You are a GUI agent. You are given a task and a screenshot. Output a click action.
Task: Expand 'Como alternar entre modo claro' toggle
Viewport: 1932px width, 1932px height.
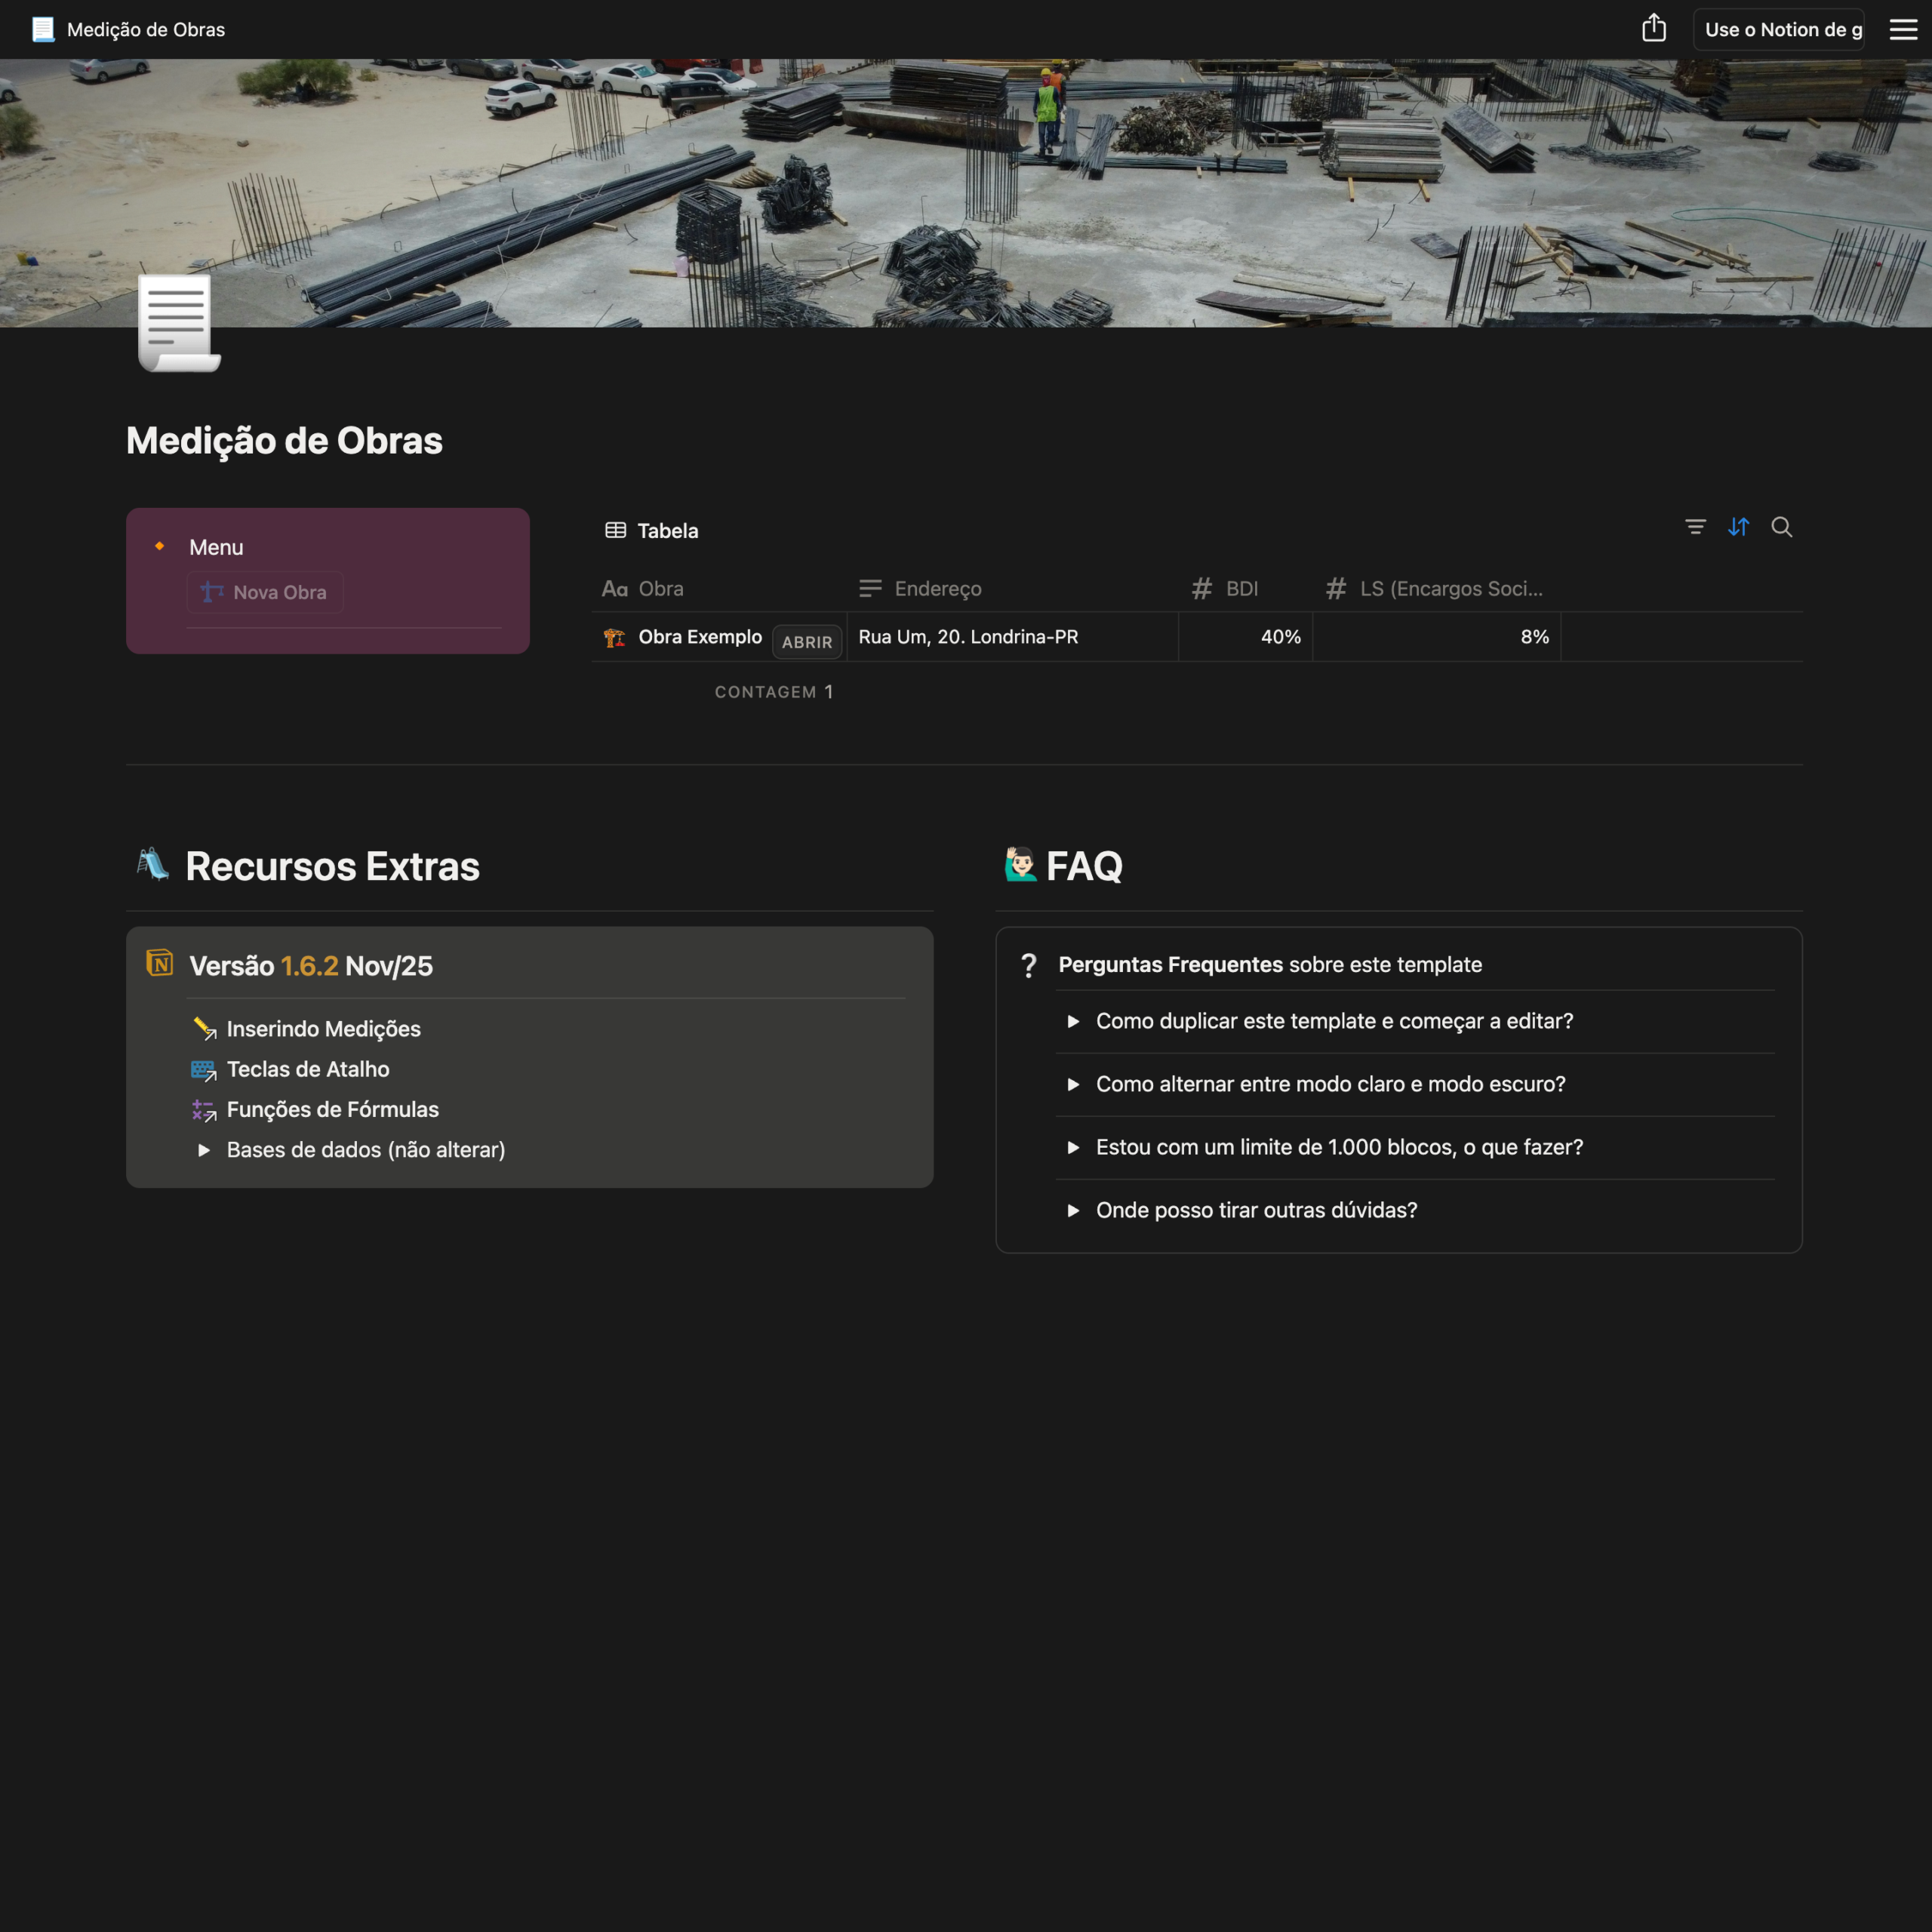pos(1073,1084)
